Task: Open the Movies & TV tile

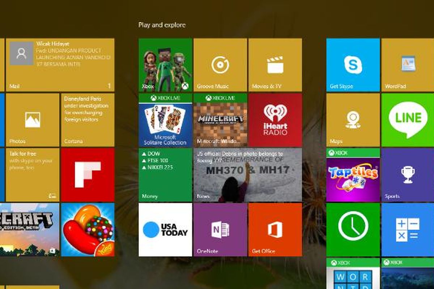Action: (x=275, y=65)
